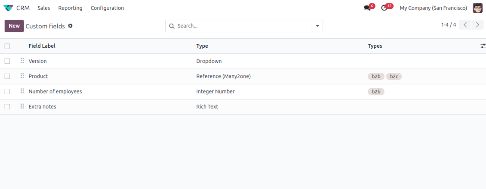Click the 1-4 / 4 pager counter
Screen dimensions: 486x189
[x=449, y=25]
